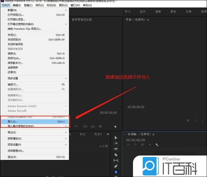Screen dimensions: 207x177
Task: Open the 窗口(W) menu
Action: [x=75, y=5]
